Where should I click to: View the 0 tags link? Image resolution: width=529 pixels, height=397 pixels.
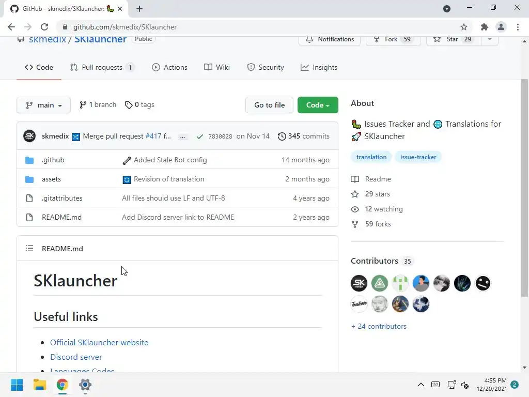click(x=139, y=104)
